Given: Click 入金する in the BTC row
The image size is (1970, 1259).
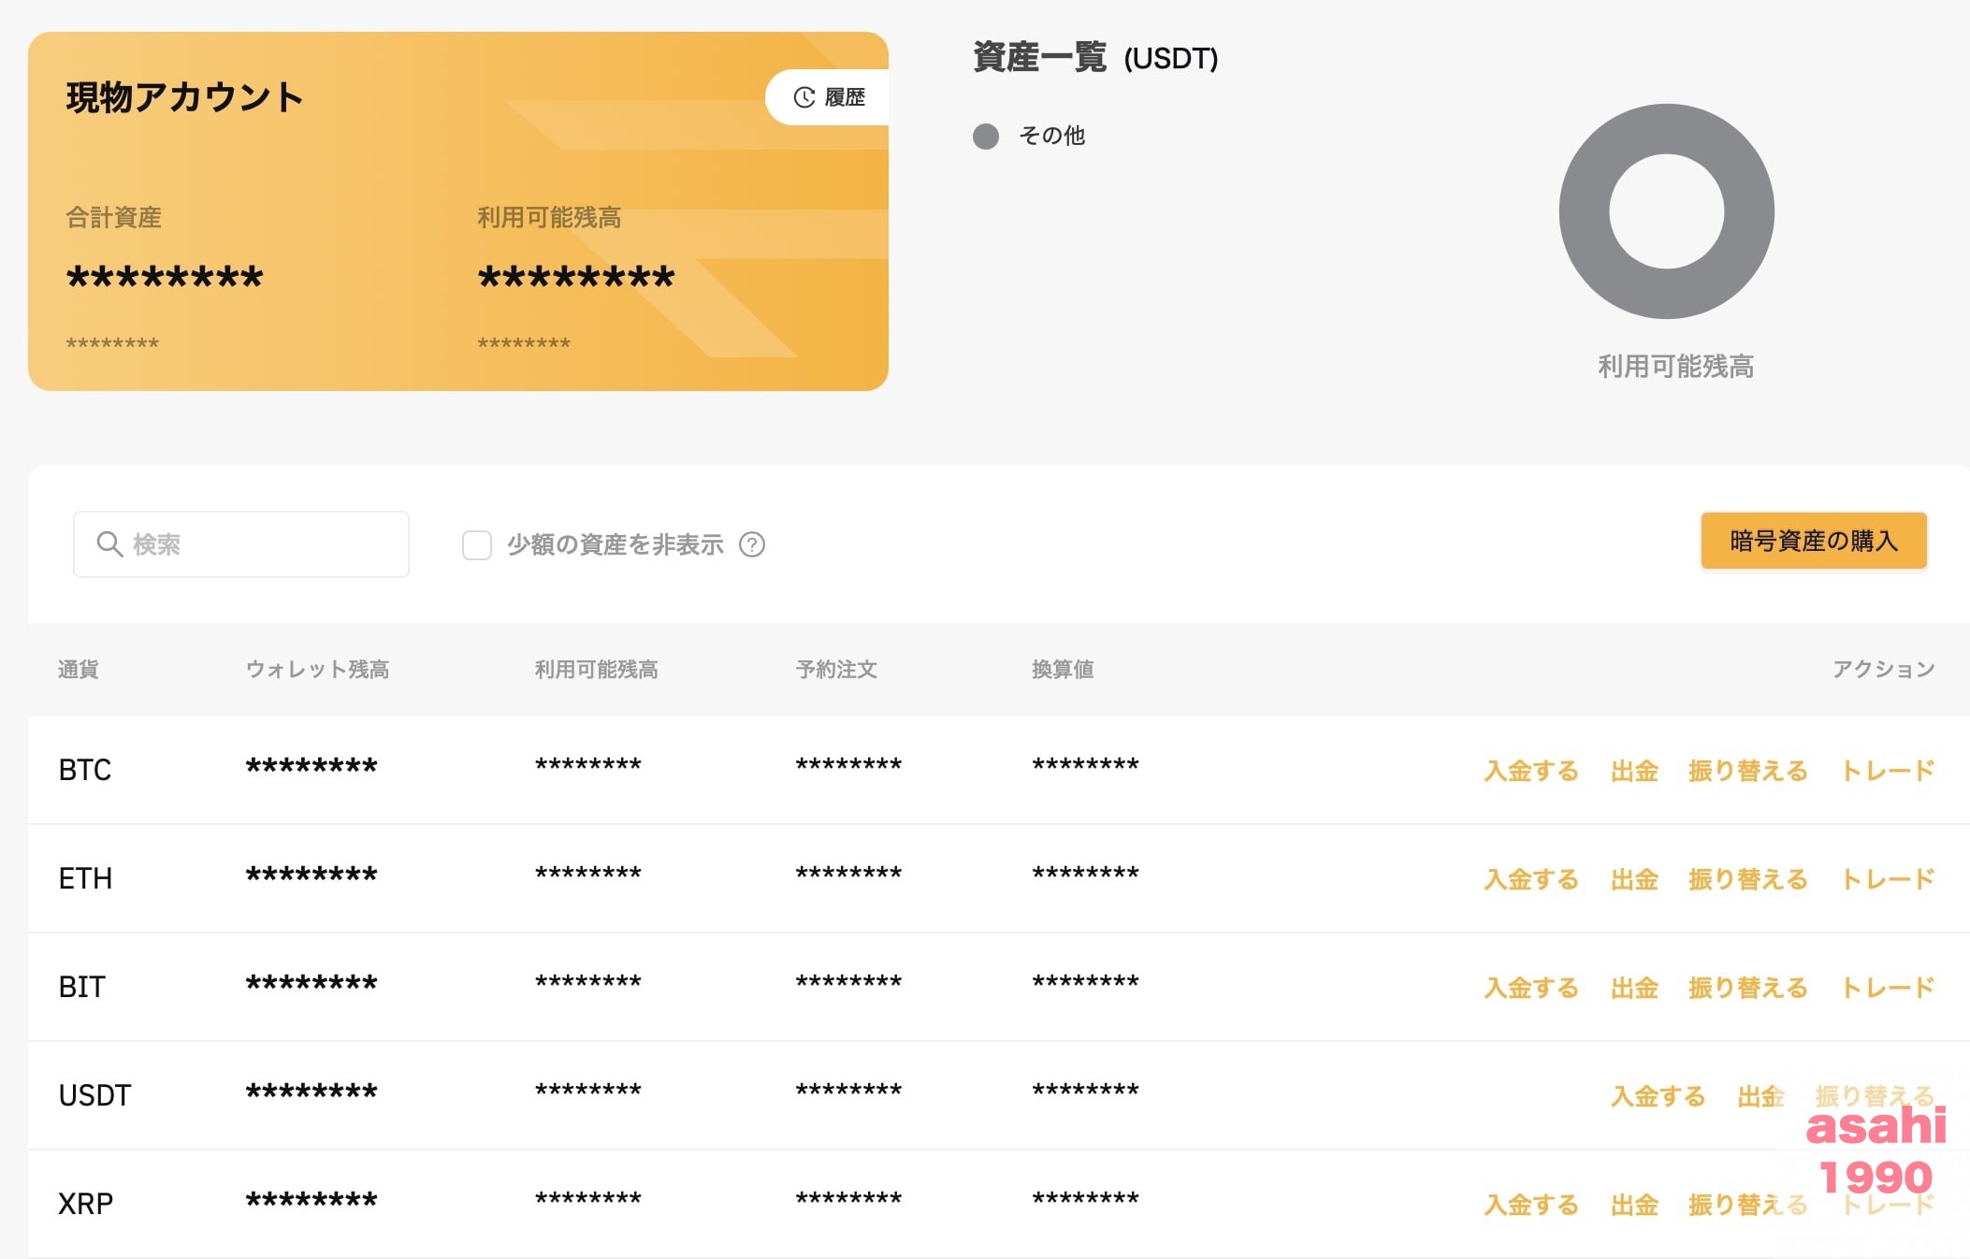Looking at the screenshot, I should click(x=1531, y=771).
